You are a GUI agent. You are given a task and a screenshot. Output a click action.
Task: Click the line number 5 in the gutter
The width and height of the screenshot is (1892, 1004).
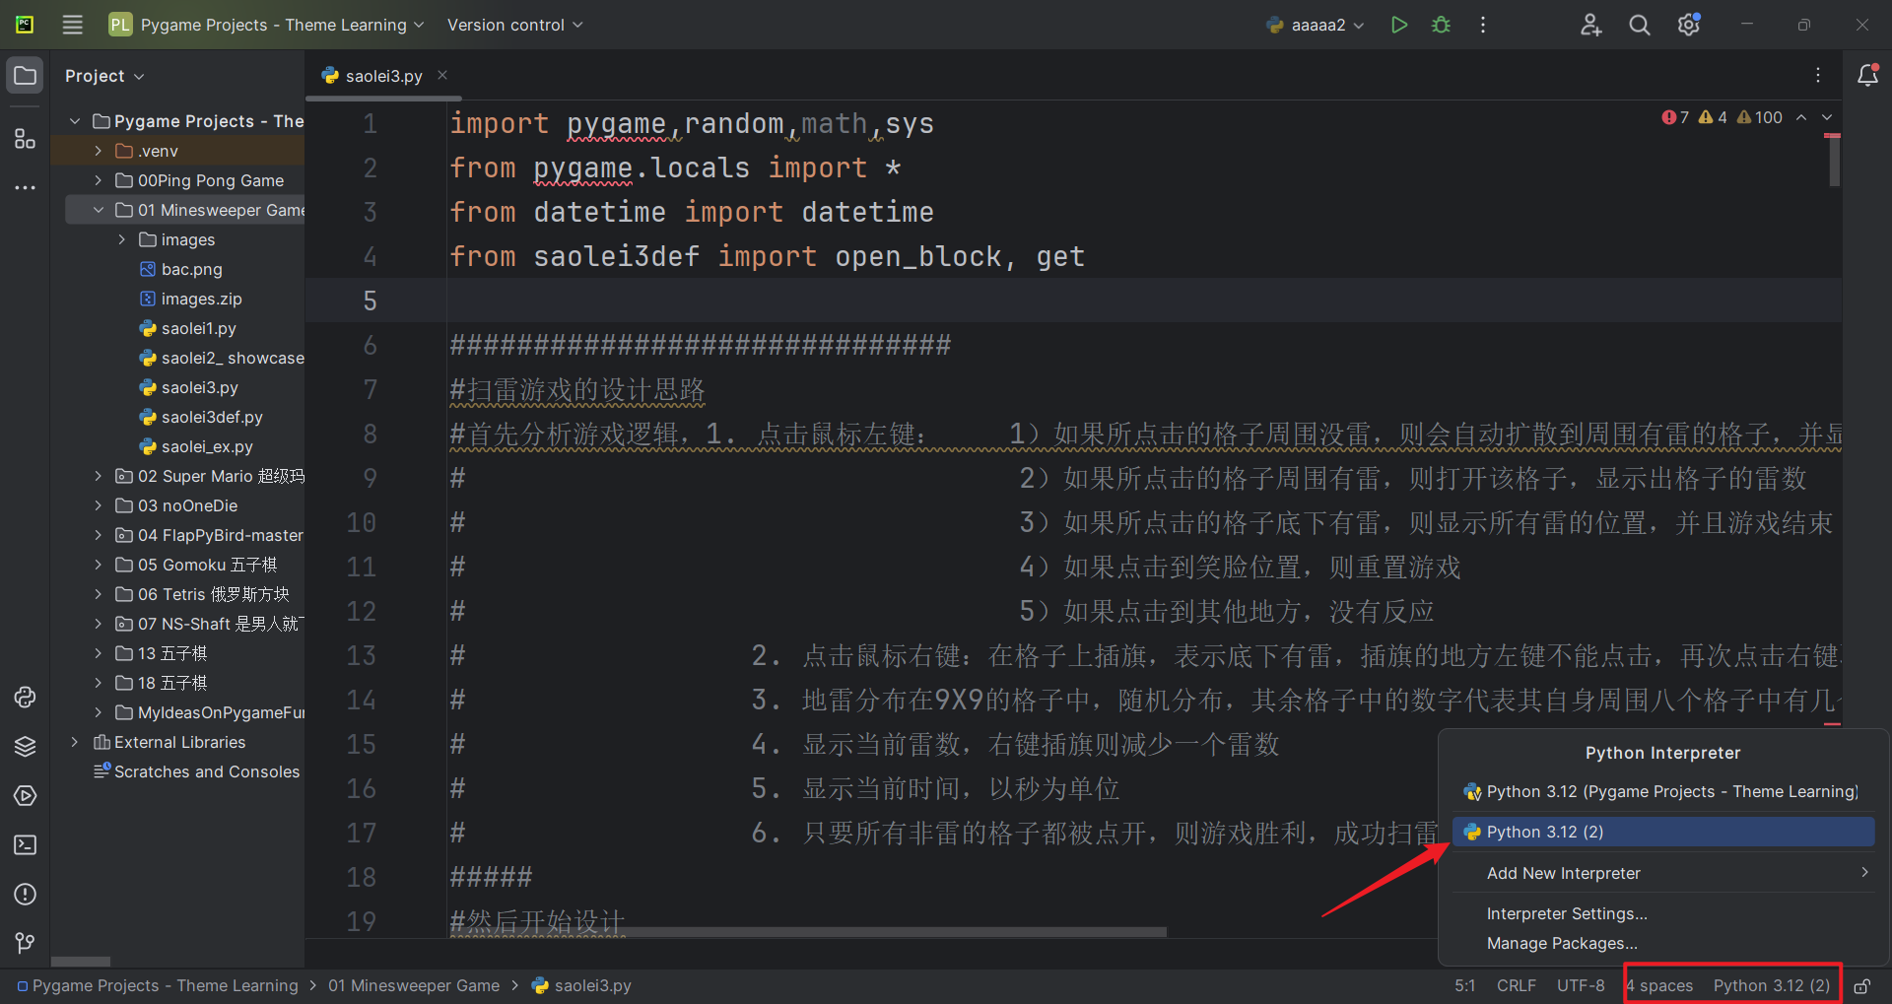pyautogui.click(x=370, y=301)
